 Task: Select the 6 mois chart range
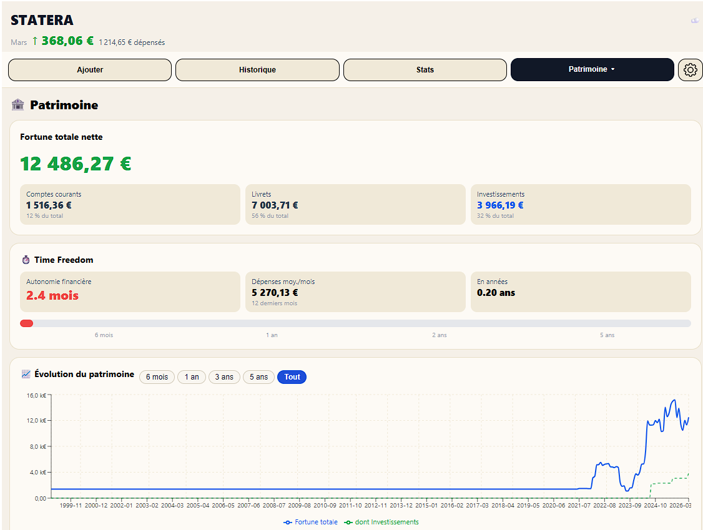(x=157, y=377)
